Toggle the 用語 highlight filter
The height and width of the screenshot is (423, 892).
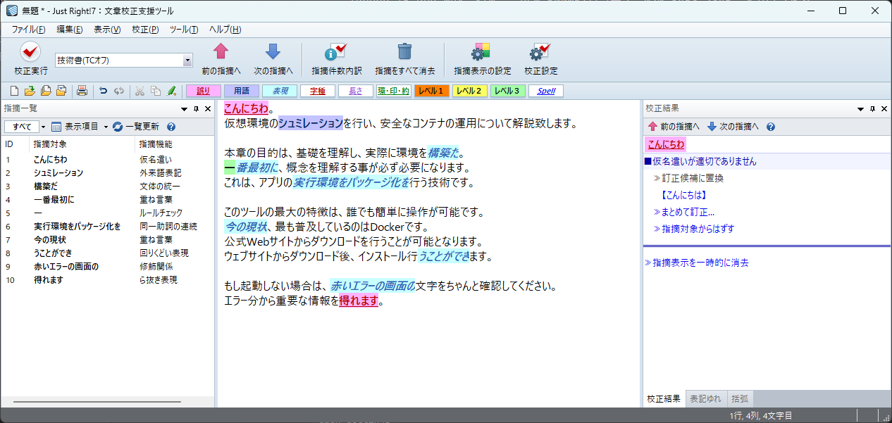coord(241,91)
